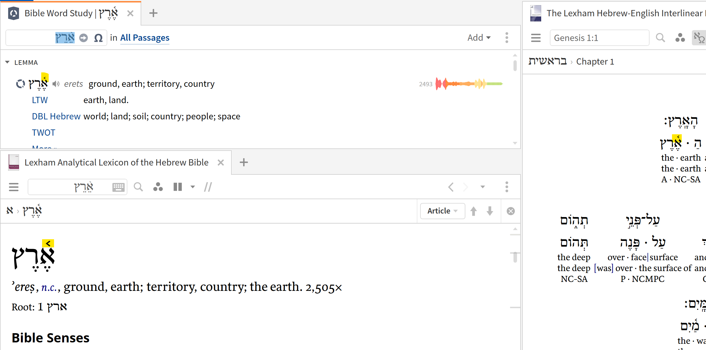This screenshot has width=706, height=350.
Task: Click the Bible Senses heading
Action: 51,338
